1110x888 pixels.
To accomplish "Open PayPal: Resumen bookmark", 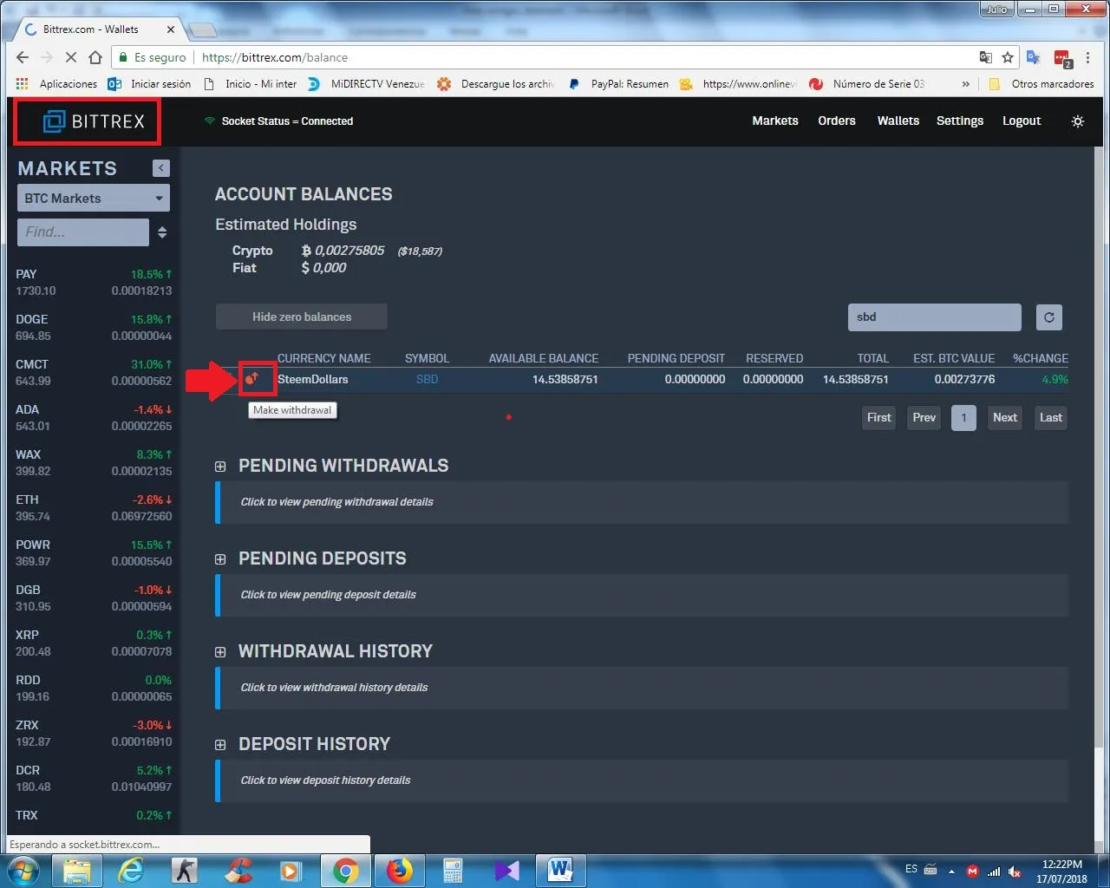I will (x=619, y=84).
